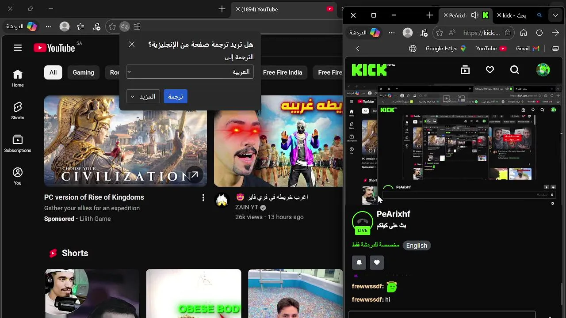Screen dimensions: 566x318
Task: Toggle notification bell for PeArixhf
Action: click(359, 262)
